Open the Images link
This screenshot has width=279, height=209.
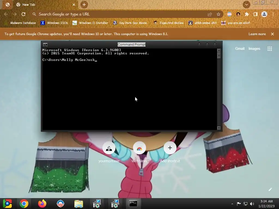coord(254,48)
